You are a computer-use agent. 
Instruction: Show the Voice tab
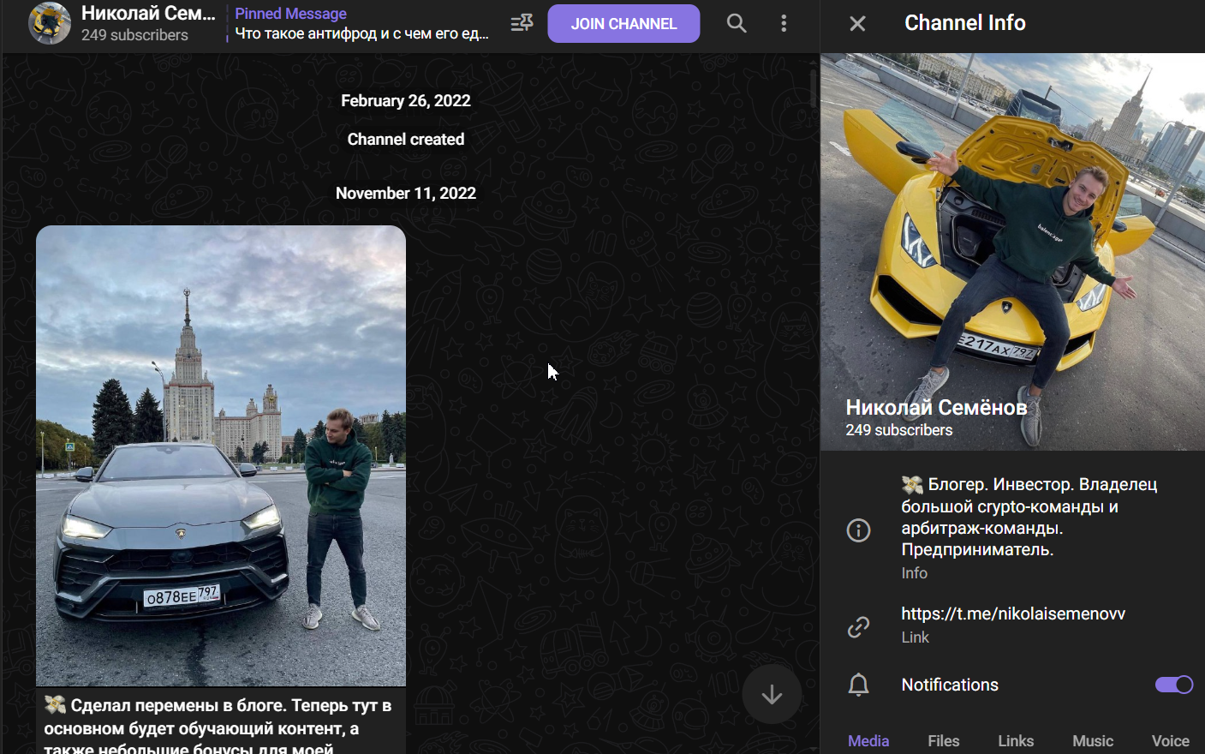click(x=1170, y=741)
